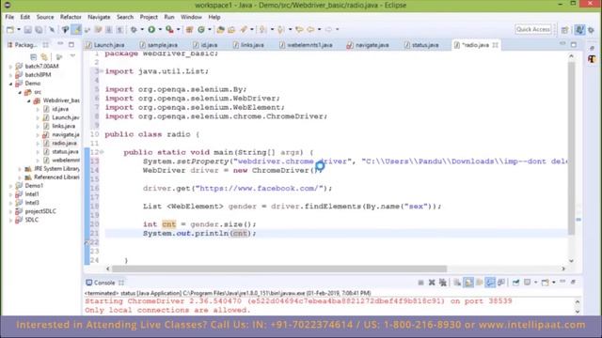Maximize the editor area
602x338 pixels.
pos(574,44)
